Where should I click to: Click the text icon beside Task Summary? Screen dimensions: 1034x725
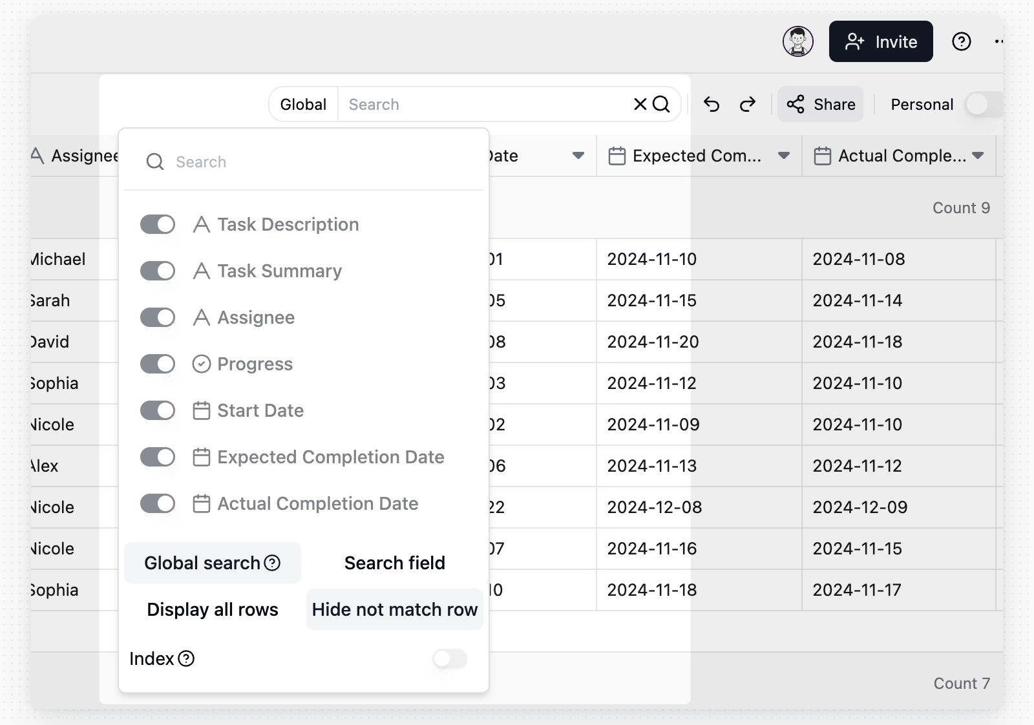[202, 271]
